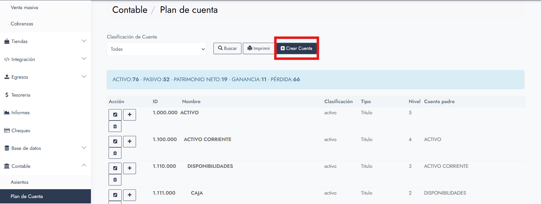The image size is (541, 204).
Task: Go to Asientos submenu item
Action: tap(20, 182)
